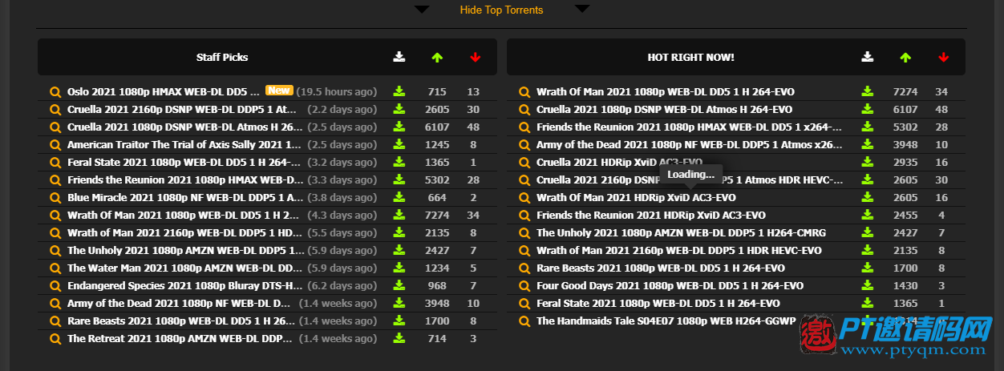Image resolution: width=1004 pixels, height=371 pixels.
Task: Download Oslo 2021 1080p HMAX torrent
Action: click(x=399, y=91)
